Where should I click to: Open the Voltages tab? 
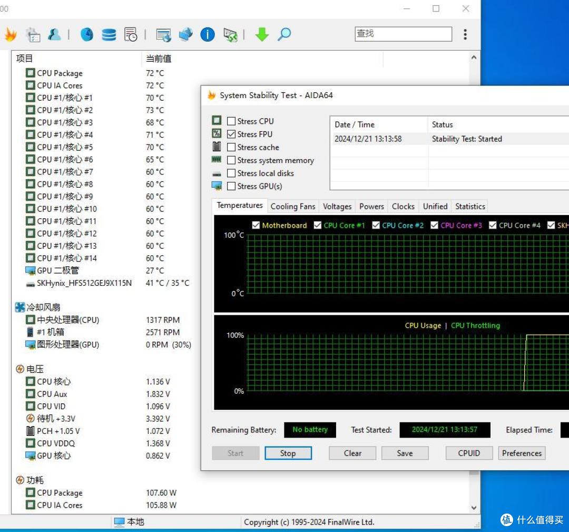pyautogui.click(x=337, y=206)
